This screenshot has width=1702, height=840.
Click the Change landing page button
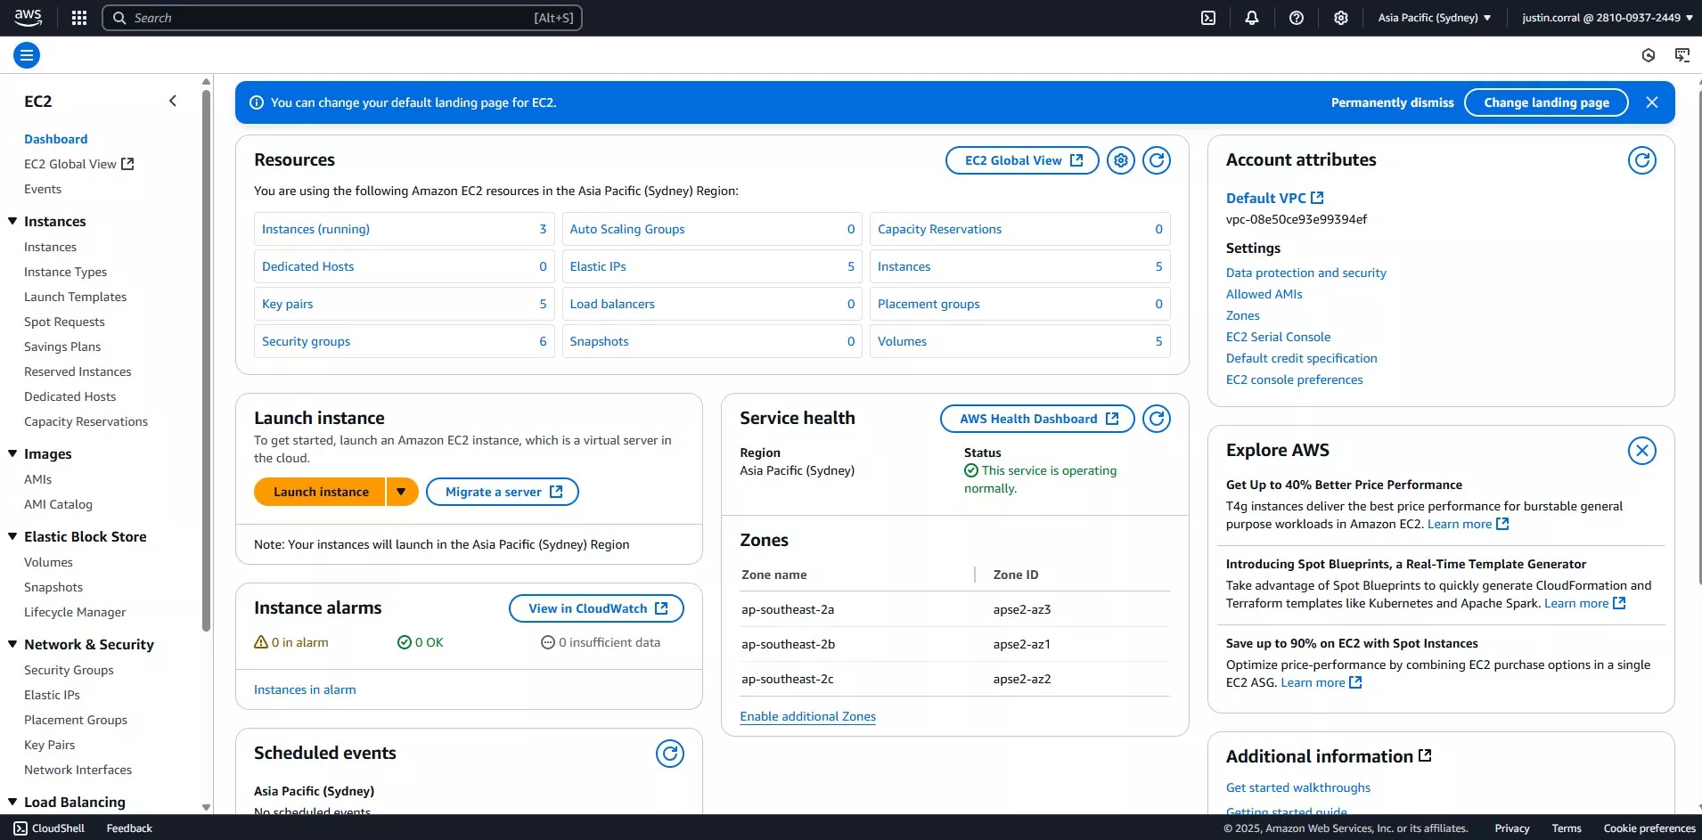[x=1546, y=102]
